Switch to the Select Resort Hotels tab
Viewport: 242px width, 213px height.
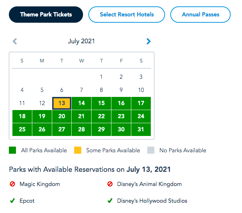(x=127, y=15)
